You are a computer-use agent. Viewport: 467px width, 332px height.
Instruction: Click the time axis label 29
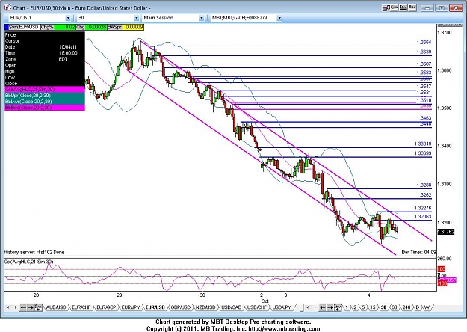(119, 295)
